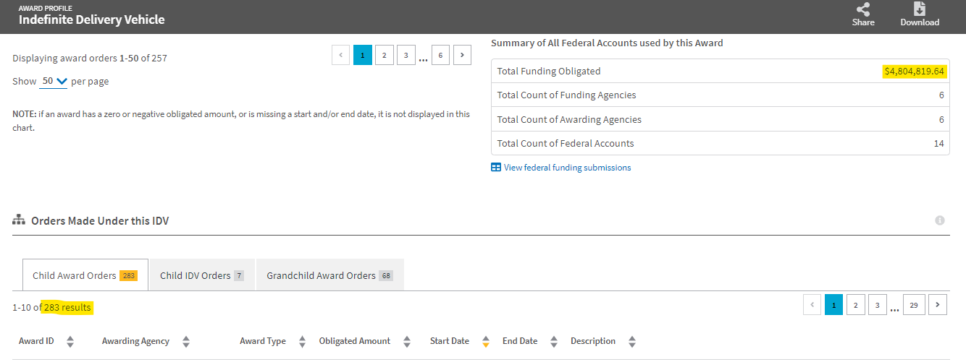
Task: Switch to Child IDV Orders tab
Action: (x=202, y=275)
